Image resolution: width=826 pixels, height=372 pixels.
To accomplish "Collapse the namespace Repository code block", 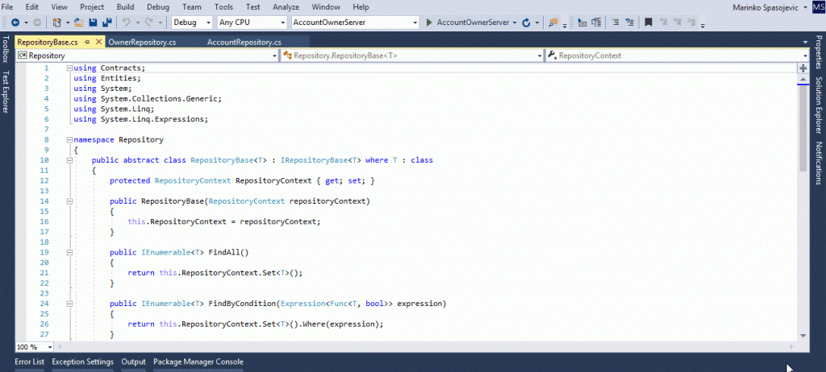I will point(69,139).
